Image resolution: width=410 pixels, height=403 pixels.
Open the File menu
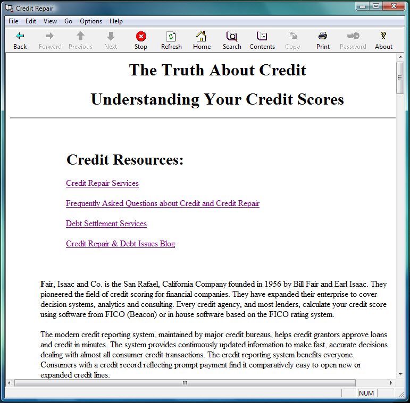13,21
